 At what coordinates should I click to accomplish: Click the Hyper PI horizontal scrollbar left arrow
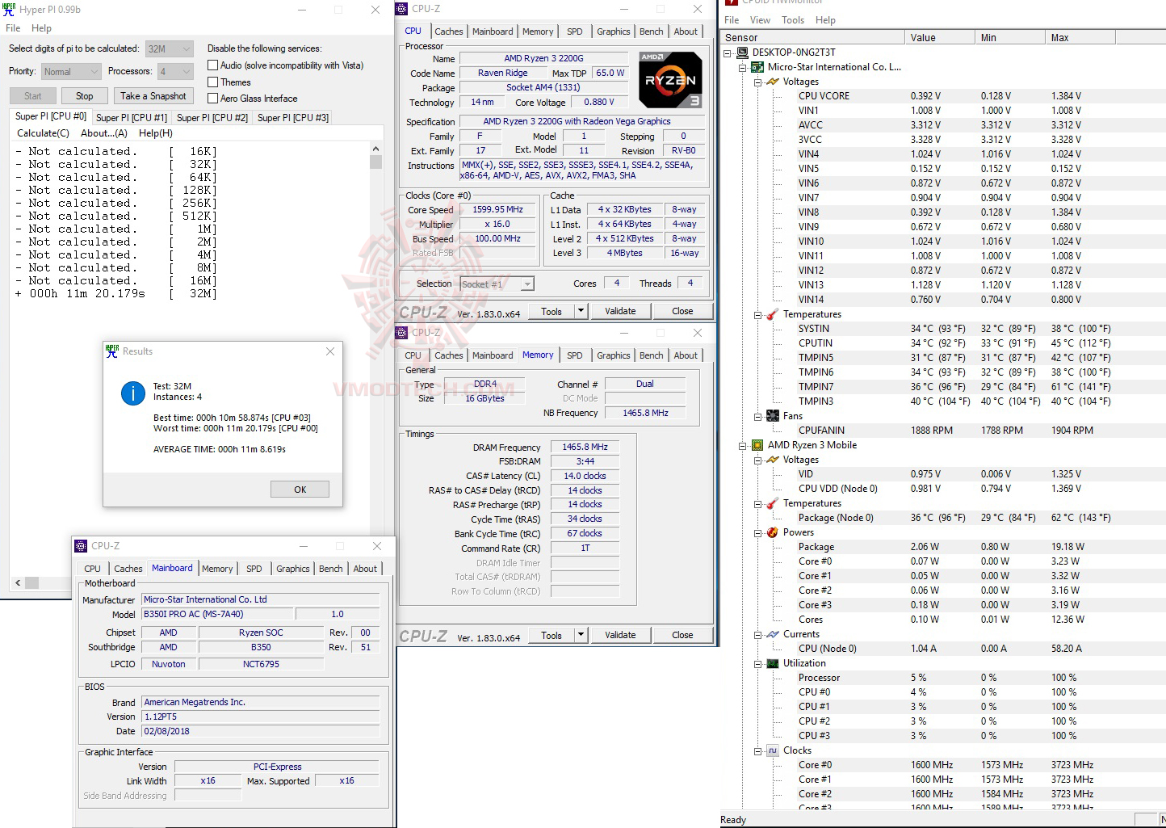pos(18,582)
